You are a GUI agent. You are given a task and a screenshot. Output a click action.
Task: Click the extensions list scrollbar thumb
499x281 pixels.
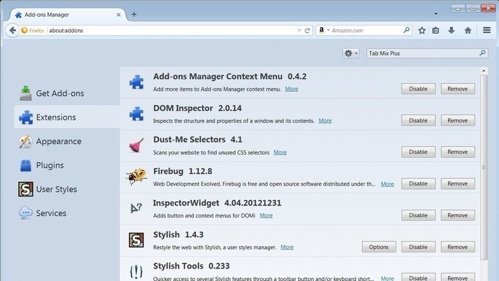(484, 167)
